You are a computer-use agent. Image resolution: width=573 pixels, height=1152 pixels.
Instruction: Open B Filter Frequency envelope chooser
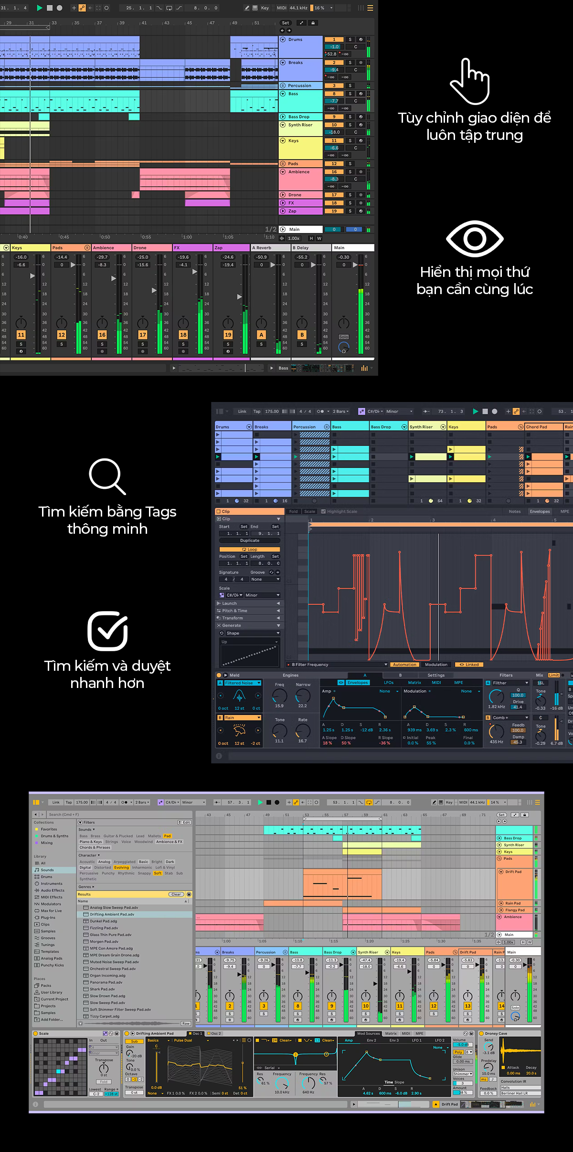coord(337,665)
